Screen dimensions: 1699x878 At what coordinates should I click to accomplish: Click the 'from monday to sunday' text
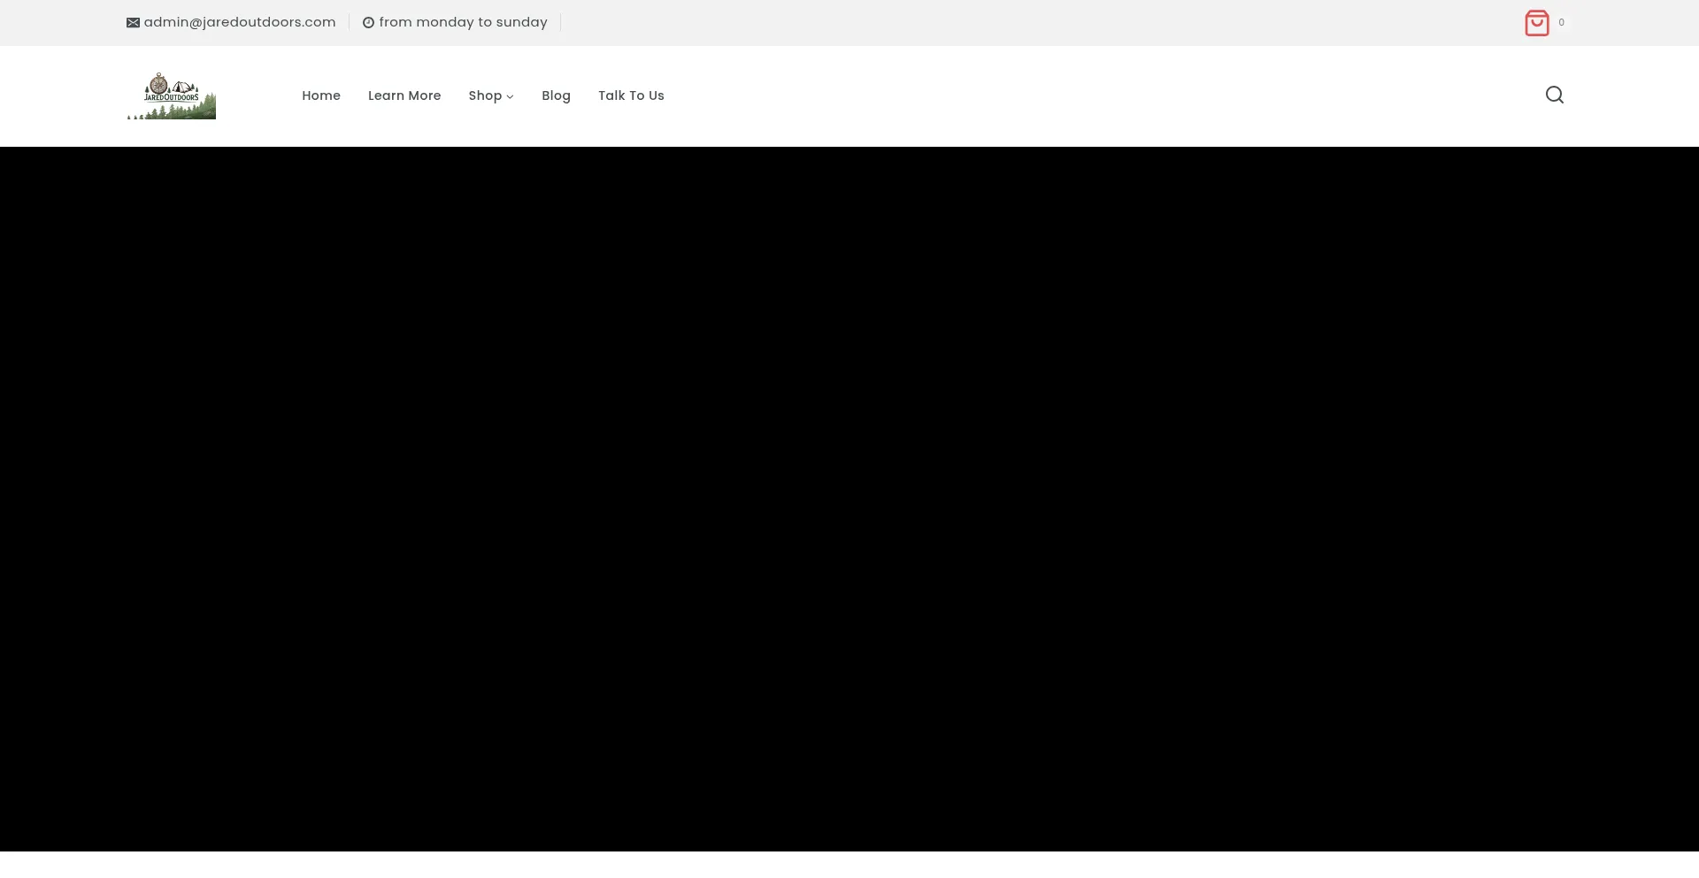click(463, 22)
